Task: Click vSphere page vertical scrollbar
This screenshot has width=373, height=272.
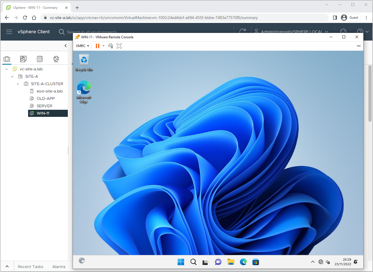Action: tap(370, 94)
